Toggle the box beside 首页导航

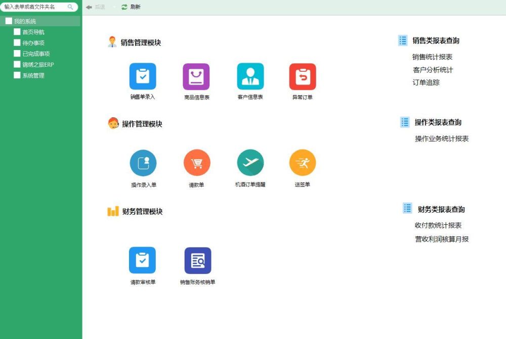tap(17, 32)
